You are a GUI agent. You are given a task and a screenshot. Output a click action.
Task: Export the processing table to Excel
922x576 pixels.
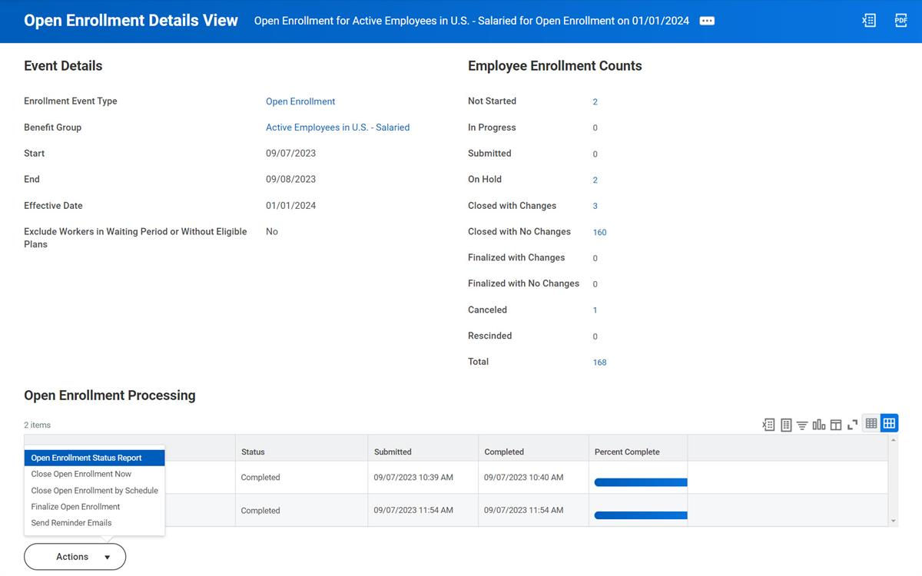768,424
